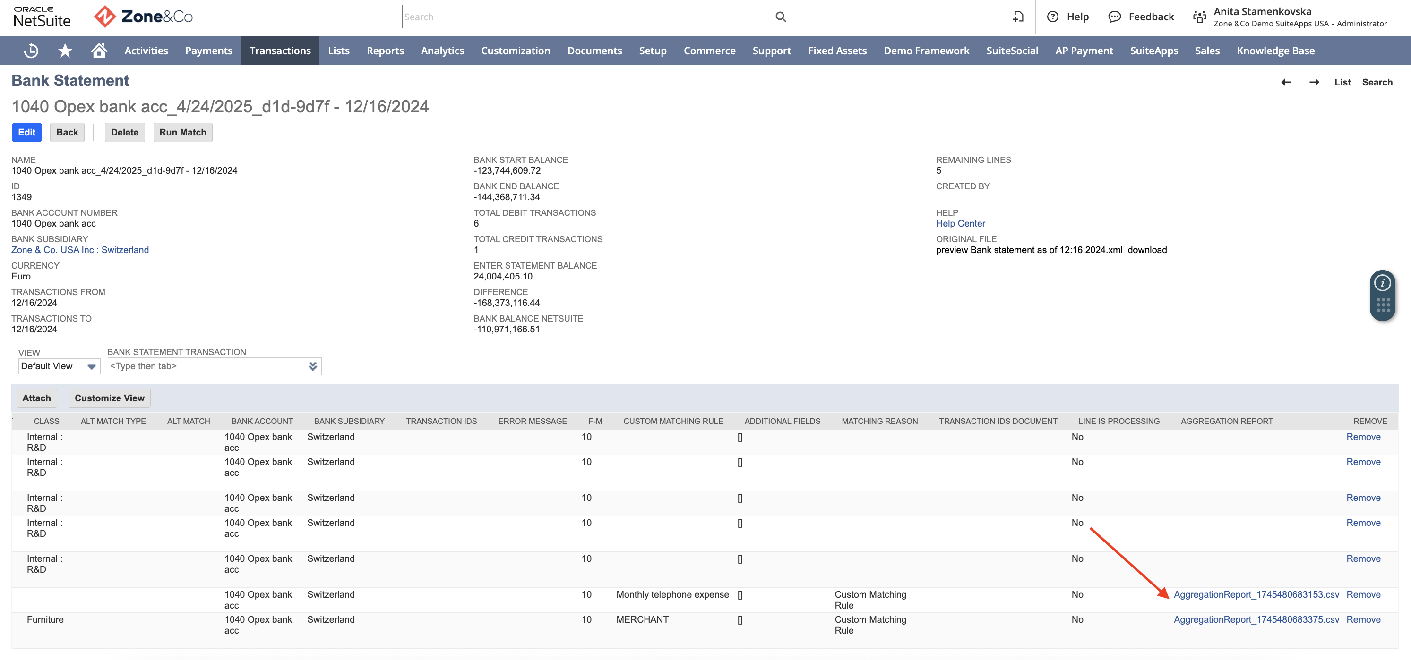Click the Customize View button
Viewport: 1411px width, 660px height.
click(110, 398)
